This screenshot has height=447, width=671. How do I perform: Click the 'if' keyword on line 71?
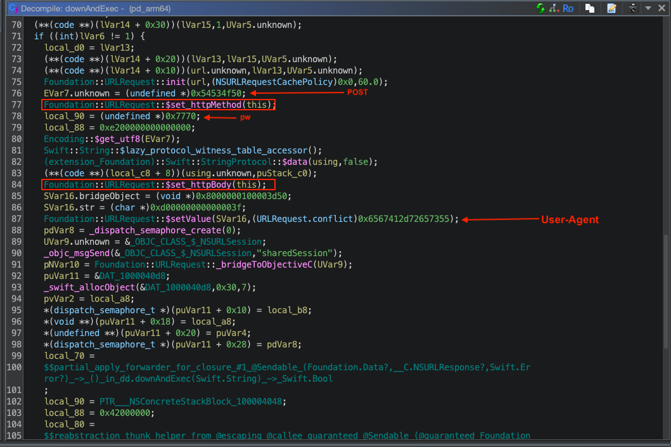pyautogui.click(x=39, y=36)
